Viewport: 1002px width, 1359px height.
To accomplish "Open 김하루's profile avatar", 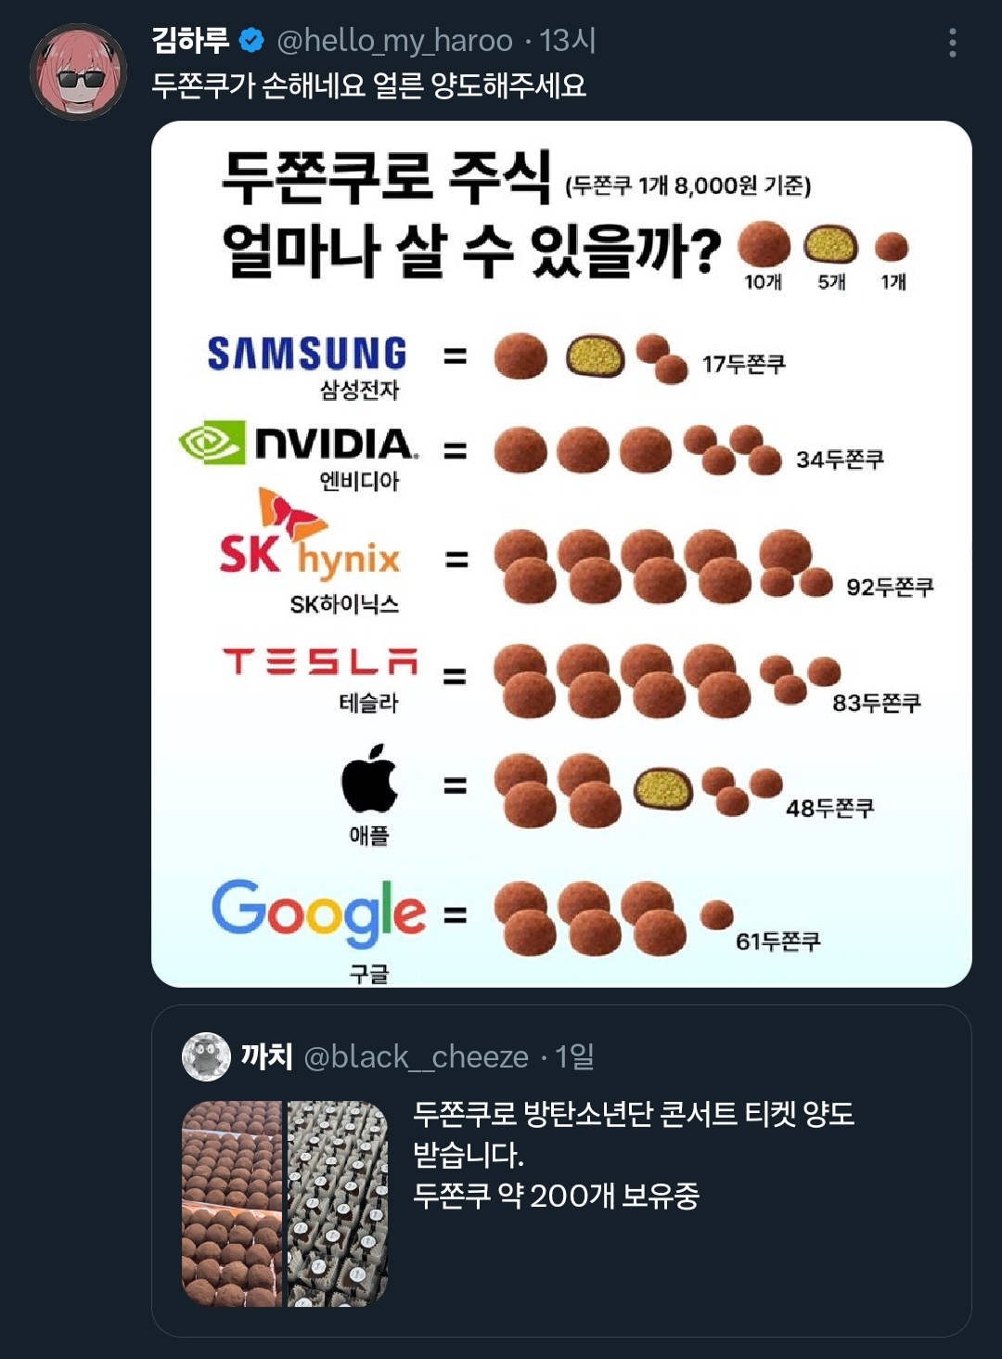I will (x=79, y=72).
